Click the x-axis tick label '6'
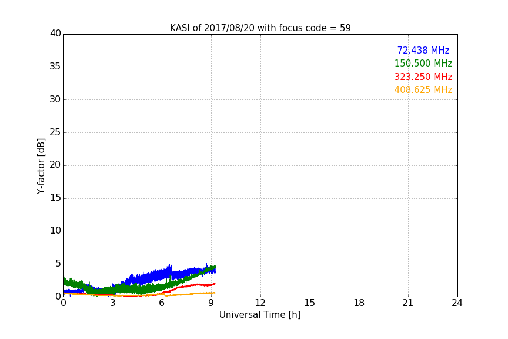This screenshot has width=508, height=339. 162,303
